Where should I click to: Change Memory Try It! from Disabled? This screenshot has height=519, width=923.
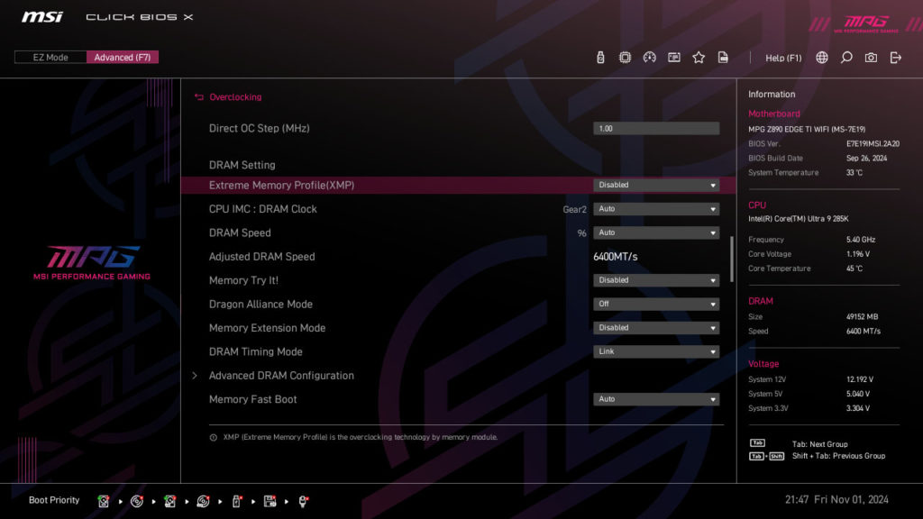pos(655,280)
